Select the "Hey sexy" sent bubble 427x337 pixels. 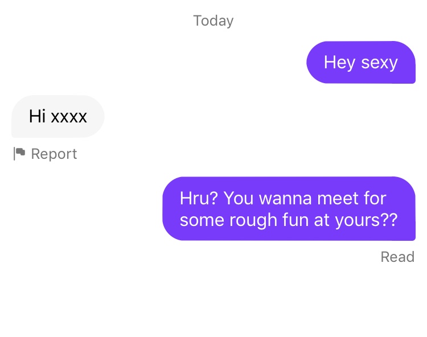tap(361, 63)
